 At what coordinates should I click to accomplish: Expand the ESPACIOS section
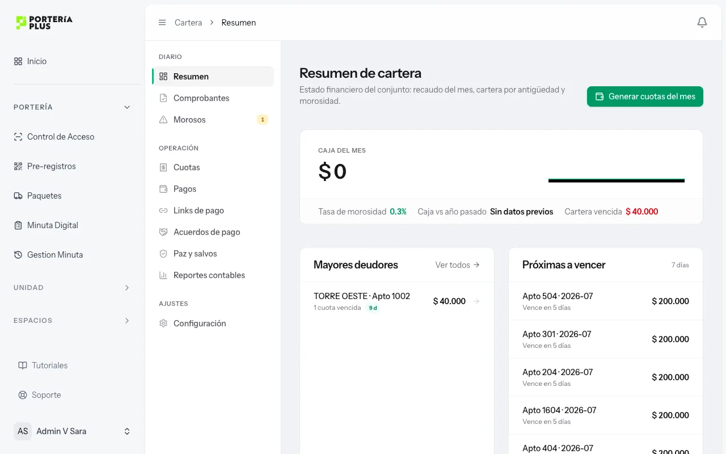pos(72,321)
